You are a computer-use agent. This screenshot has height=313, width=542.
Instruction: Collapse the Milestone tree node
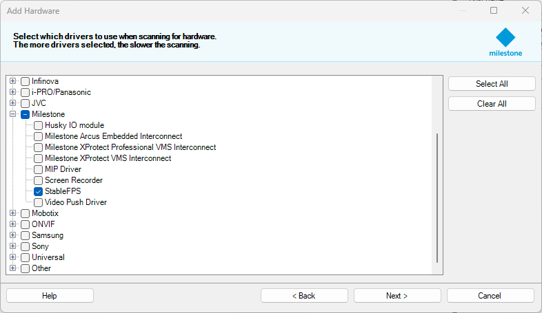pos(12,114)
